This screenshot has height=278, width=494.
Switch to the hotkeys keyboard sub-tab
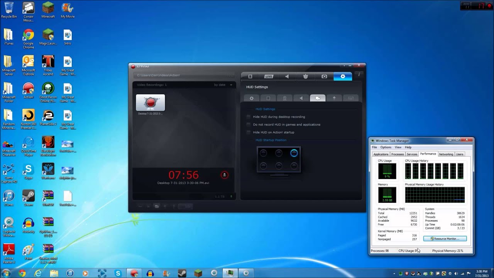350,98
